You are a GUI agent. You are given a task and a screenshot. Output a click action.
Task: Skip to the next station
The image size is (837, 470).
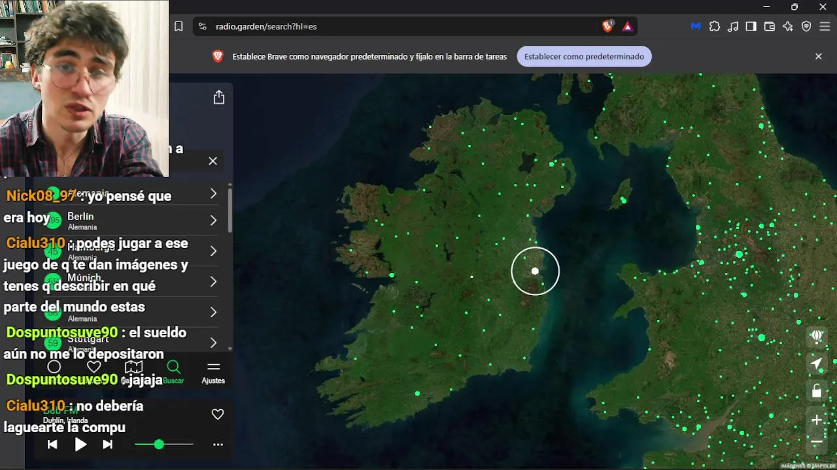tap(108, 445)
